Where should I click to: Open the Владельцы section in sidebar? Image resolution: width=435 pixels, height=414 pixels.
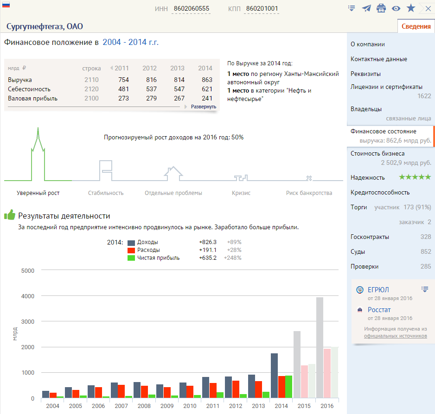click(366, 109)
